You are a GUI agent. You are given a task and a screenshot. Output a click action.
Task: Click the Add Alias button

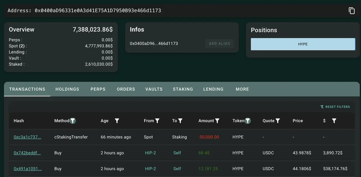219,44
